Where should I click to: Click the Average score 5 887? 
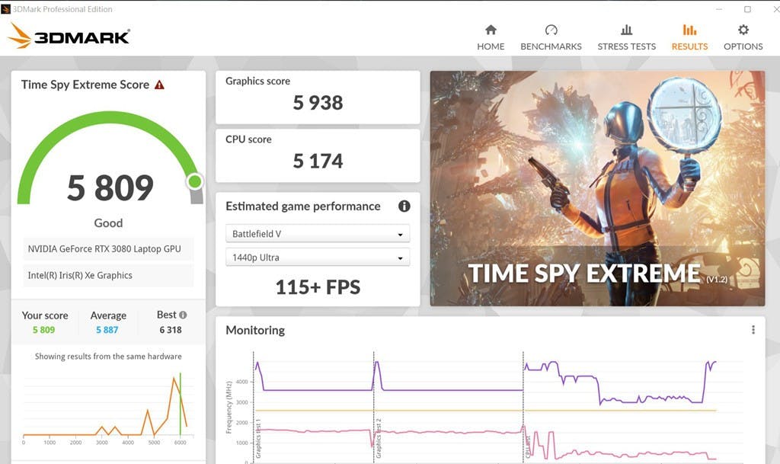(107, 330)
